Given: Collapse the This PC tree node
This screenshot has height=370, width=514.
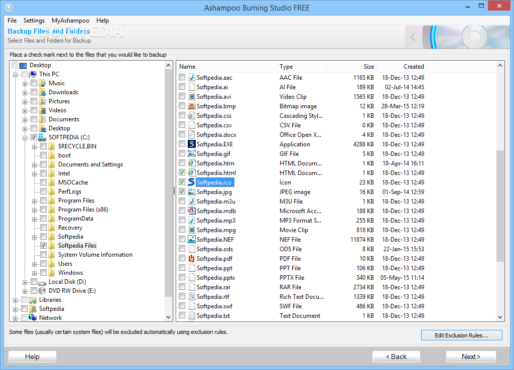Looking at the screenshot, I should pyautogui.click(x=15, y=75).
